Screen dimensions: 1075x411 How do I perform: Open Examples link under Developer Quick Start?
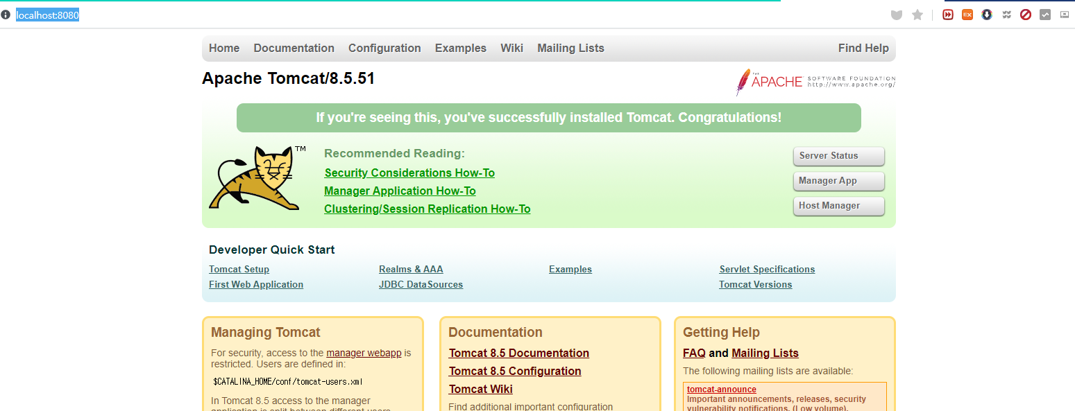(570, 270)
